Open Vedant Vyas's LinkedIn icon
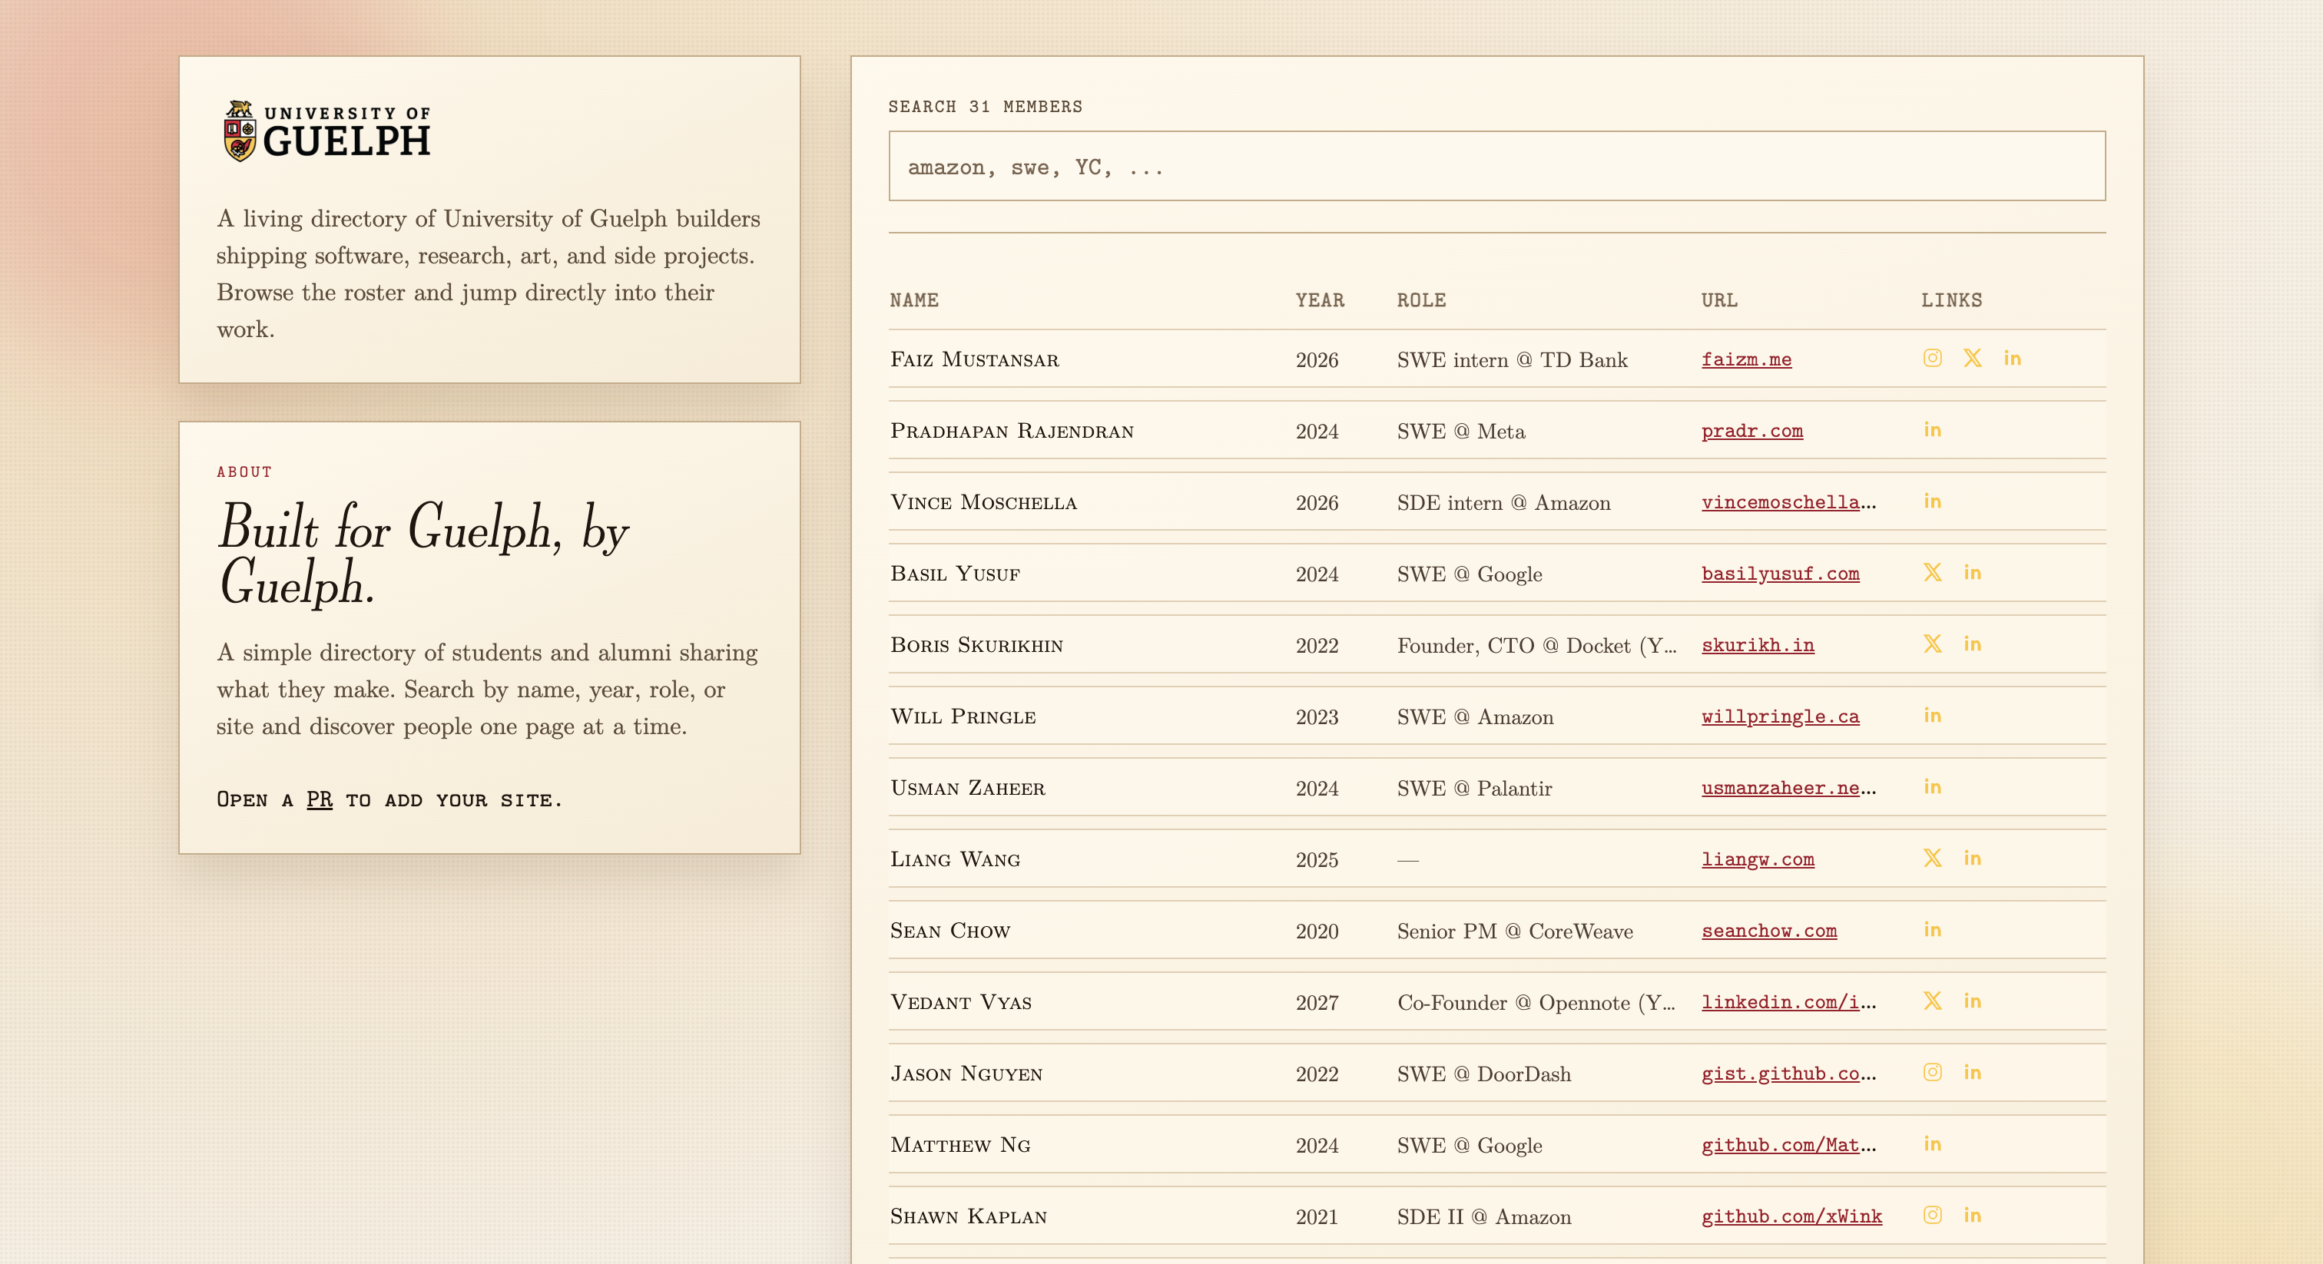Screen dimensions: 2323x1264 1972,1001
